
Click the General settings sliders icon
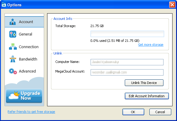13,34
